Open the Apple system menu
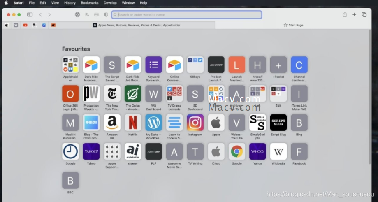378x202 pixels. pyautogui.click(x=6, y=3)
